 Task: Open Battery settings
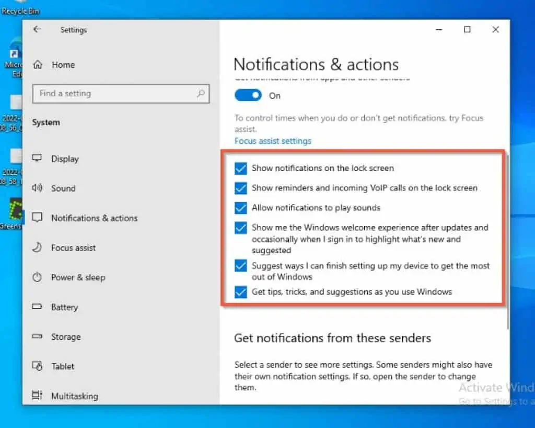point(65,307)
